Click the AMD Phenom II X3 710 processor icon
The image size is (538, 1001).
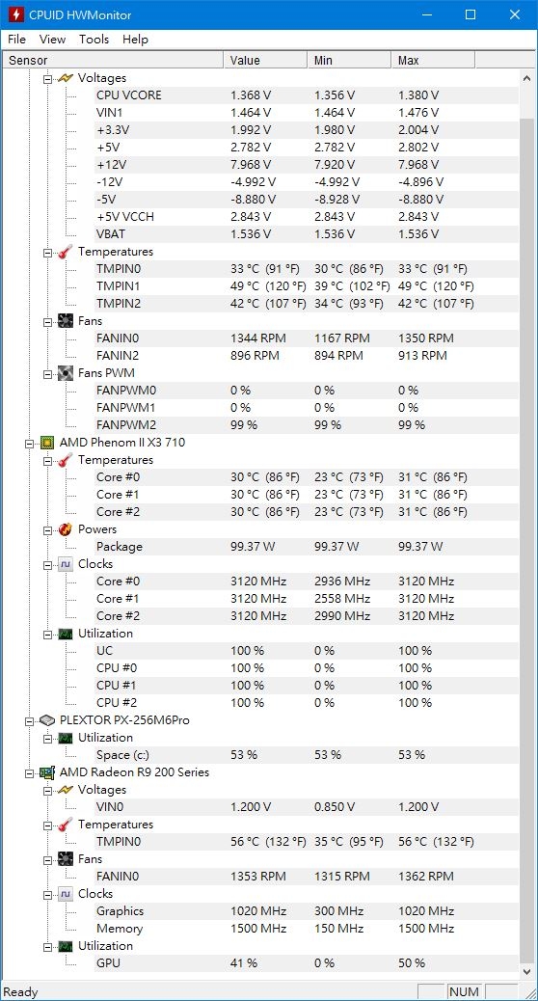pyautogui.click(x=47, y=443)
